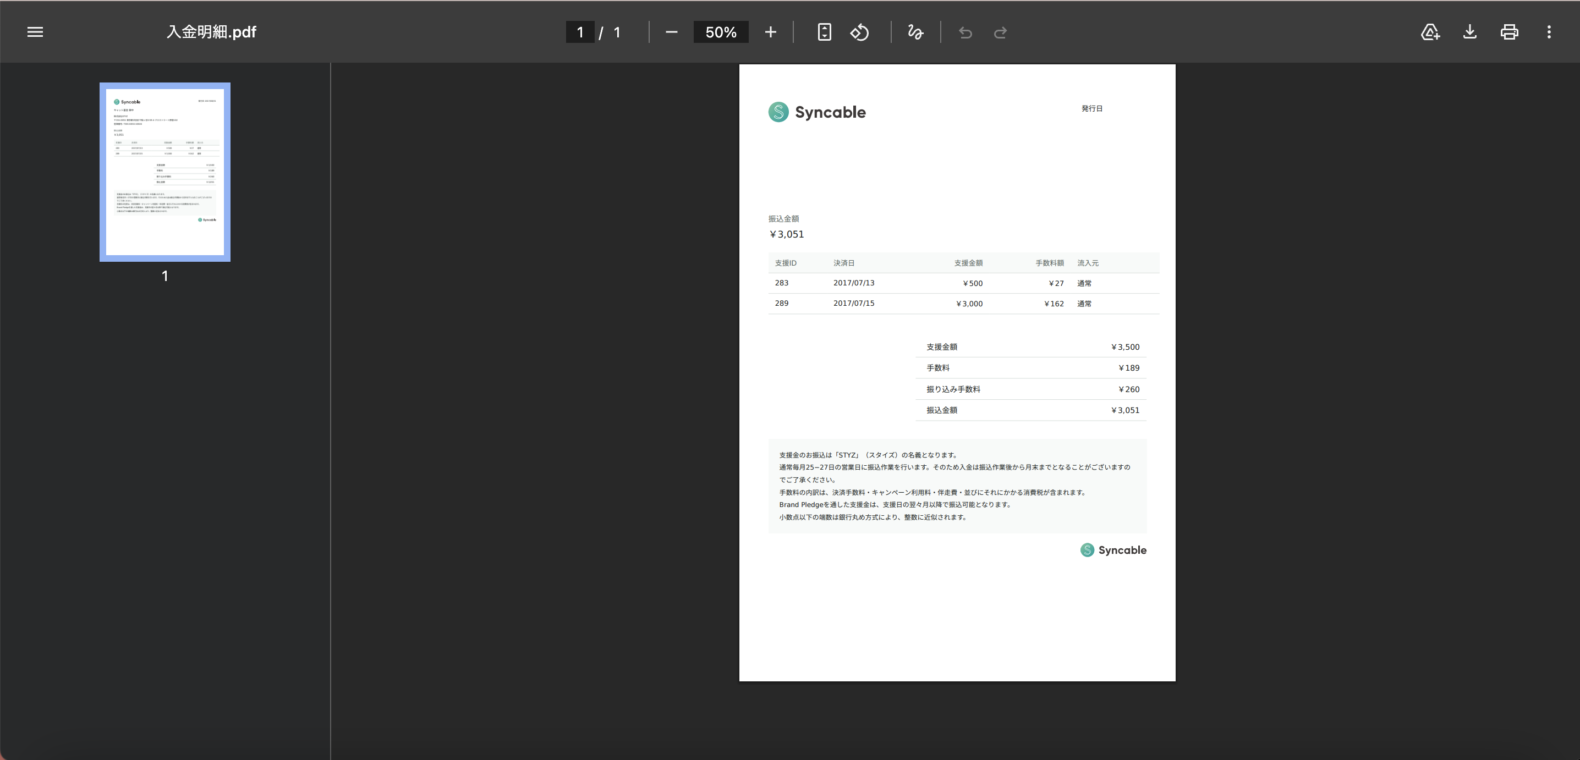Viewport: 1580px width, 760px height.
Task: Rotate the page counterclockwise
Action: (x=859, y=32)
